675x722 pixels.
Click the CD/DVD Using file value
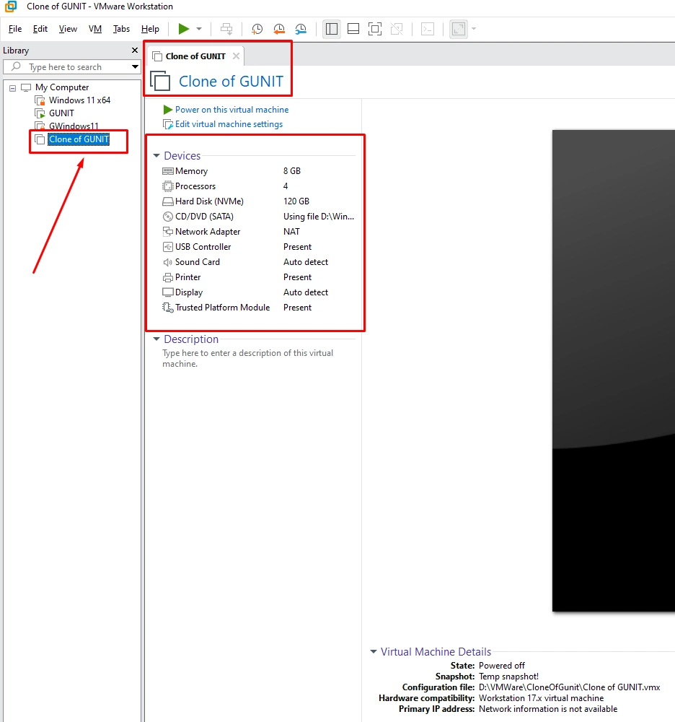(319, 217)
